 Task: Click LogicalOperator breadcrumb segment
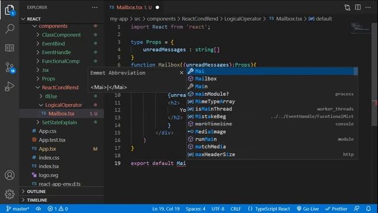click(243, 19)
